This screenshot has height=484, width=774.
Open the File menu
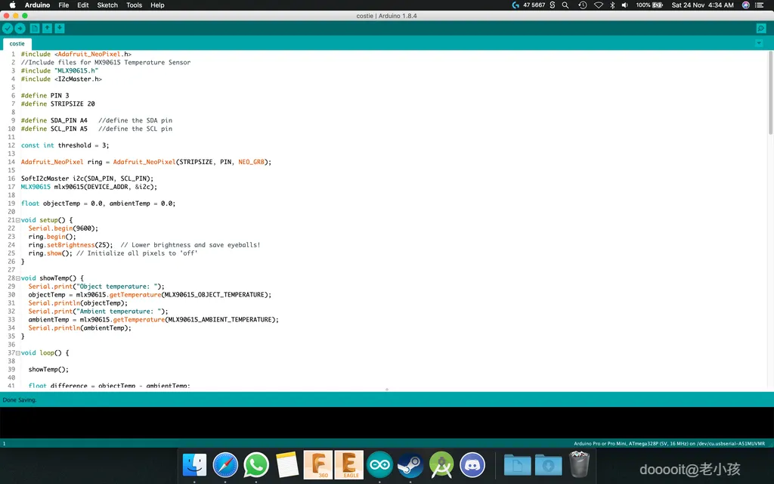pyautogui.click(x=63, y=5)
